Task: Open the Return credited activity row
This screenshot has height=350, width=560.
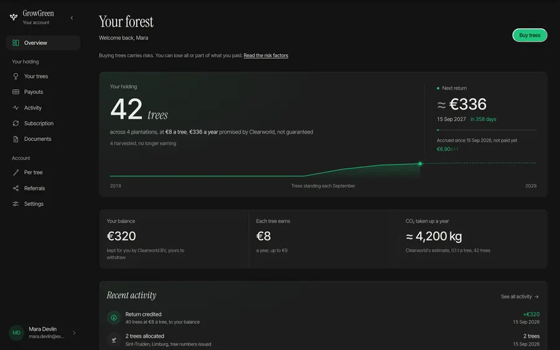Action: 323,318
